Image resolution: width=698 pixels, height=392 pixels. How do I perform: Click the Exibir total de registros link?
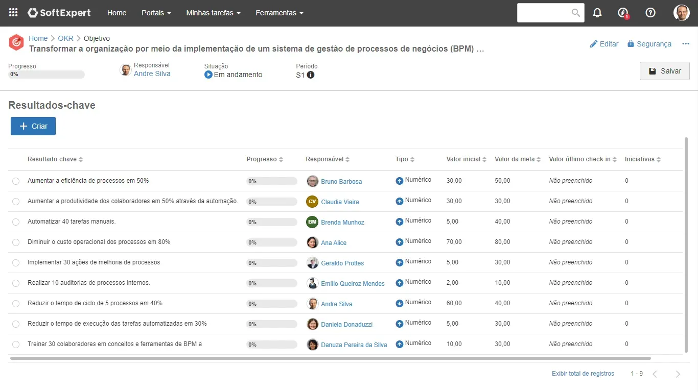tap(583, 374)
